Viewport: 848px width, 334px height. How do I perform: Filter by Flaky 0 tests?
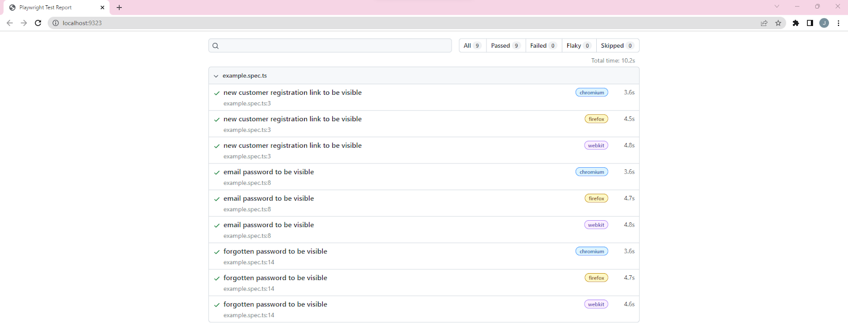click(x=579, y=46)
